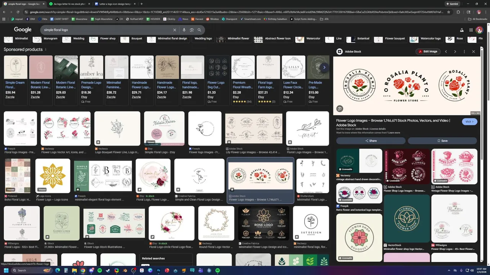
Task: Click the Edit image button
Action: click(x=428, y=52)
